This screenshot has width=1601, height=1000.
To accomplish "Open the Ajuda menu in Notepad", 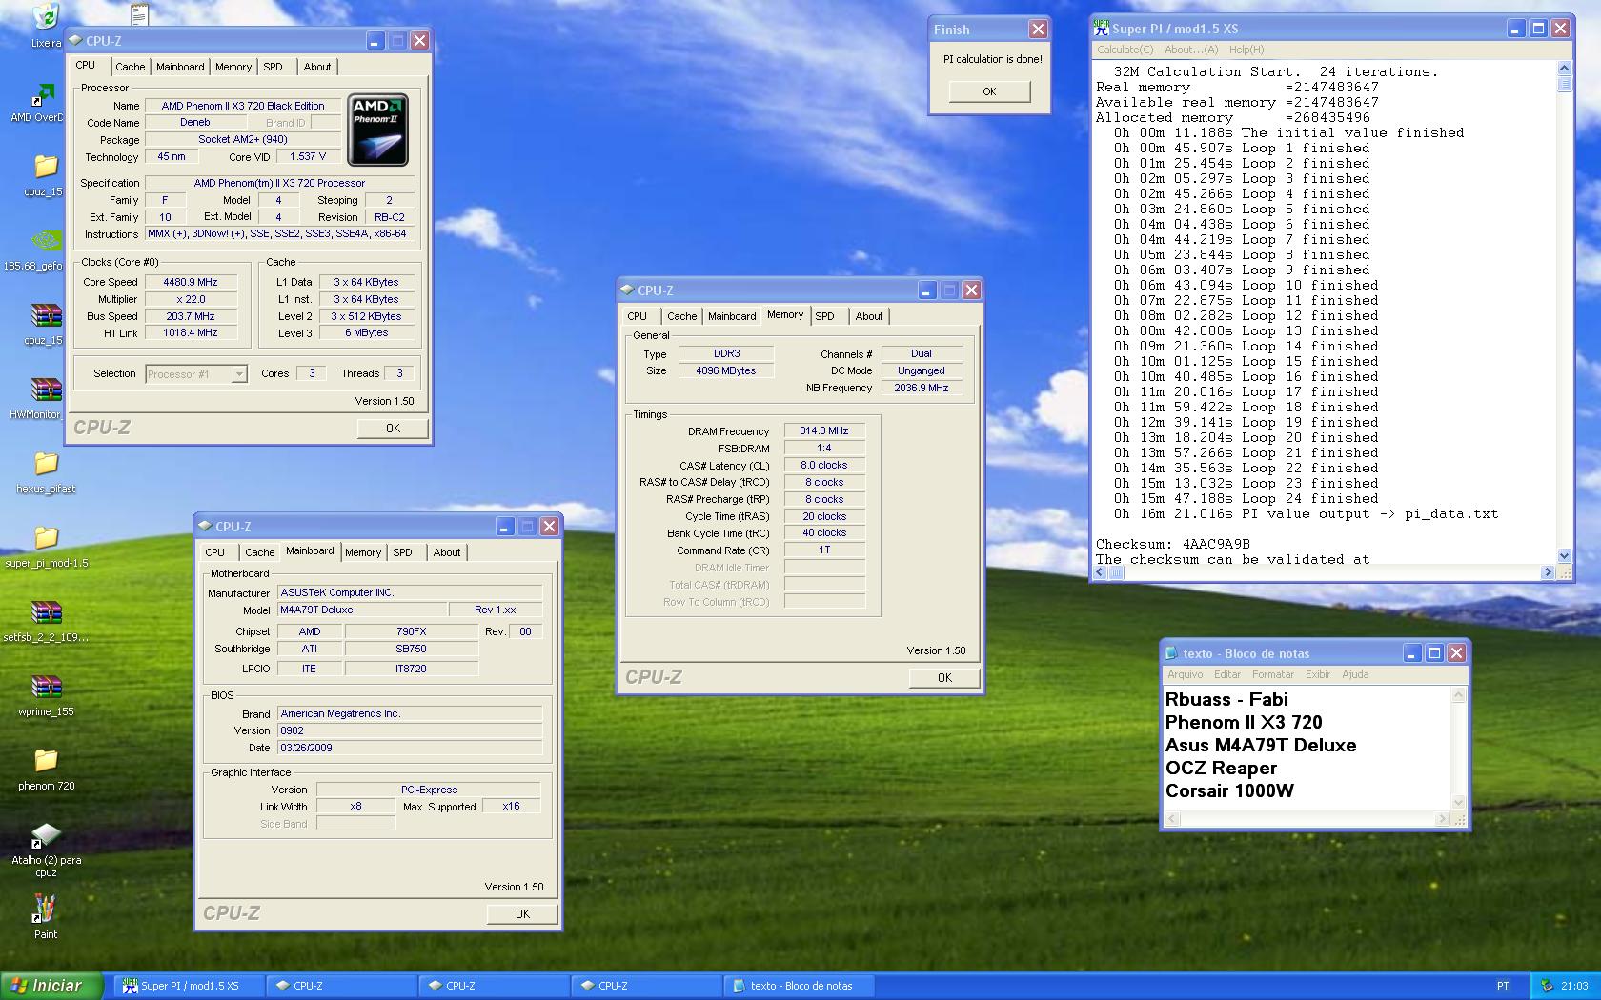I will 1355,674.
